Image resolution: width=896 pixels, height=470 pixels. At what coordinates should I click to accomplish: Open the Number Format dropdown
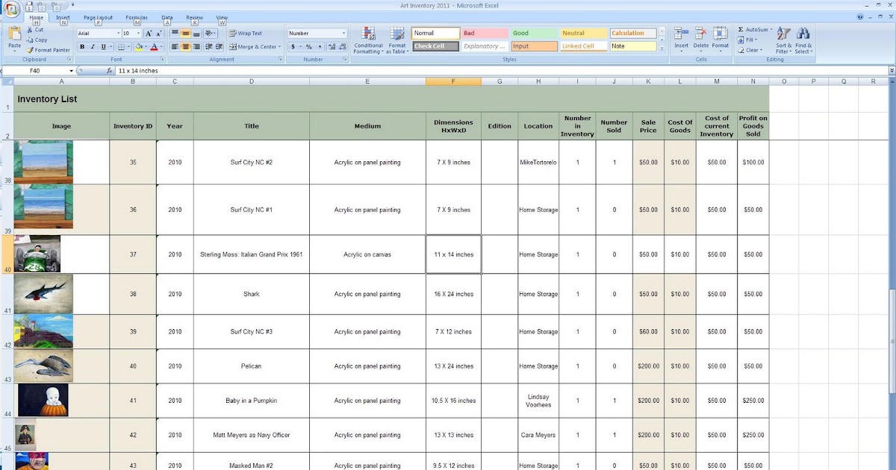(x=344, y=34)
